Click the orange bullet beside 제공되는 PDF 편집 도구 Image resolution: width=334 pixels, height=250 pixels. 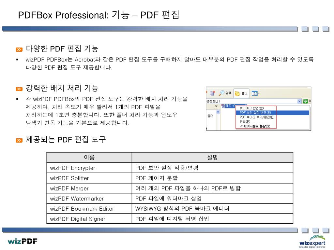coord(19,140)
